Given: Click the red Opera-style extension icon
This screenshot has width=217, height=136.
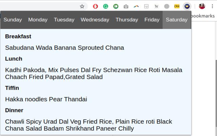Looking at the screenshot, I should 96,6.
